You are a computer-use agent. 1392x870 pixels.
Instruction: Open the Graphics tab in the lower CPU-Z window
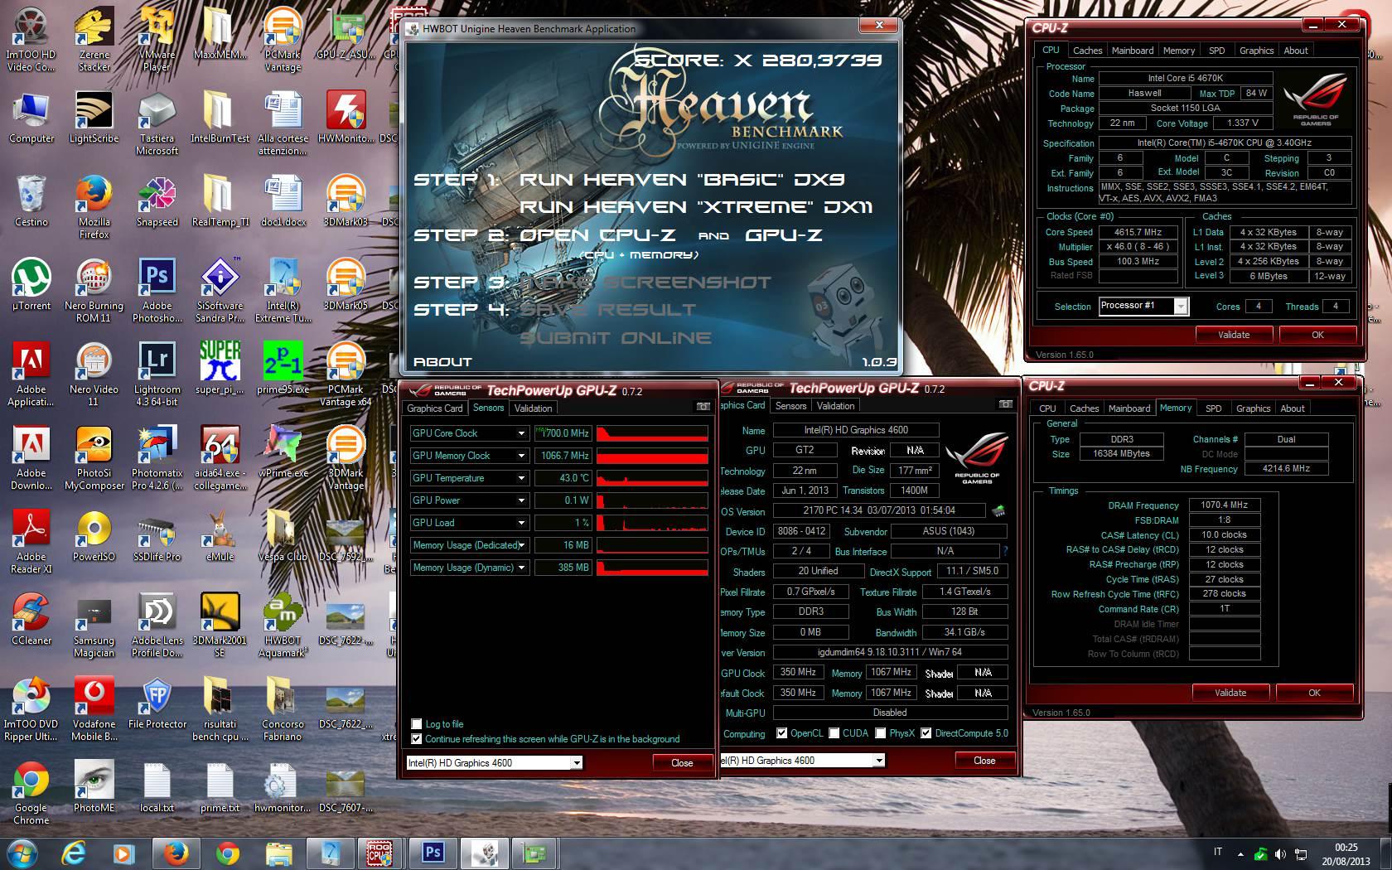(x=1253, y=408)
